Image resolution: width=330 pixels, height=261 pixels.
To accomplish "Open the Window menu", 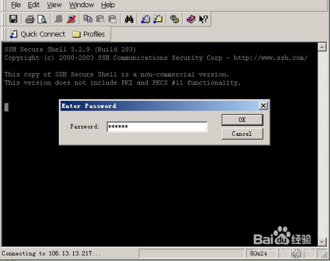I will [81, 5].
